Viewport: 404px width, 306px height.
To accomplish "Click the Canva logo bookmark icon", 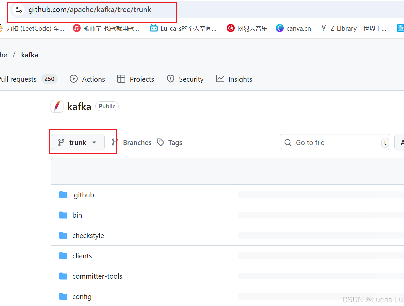I will click(280, 28).
